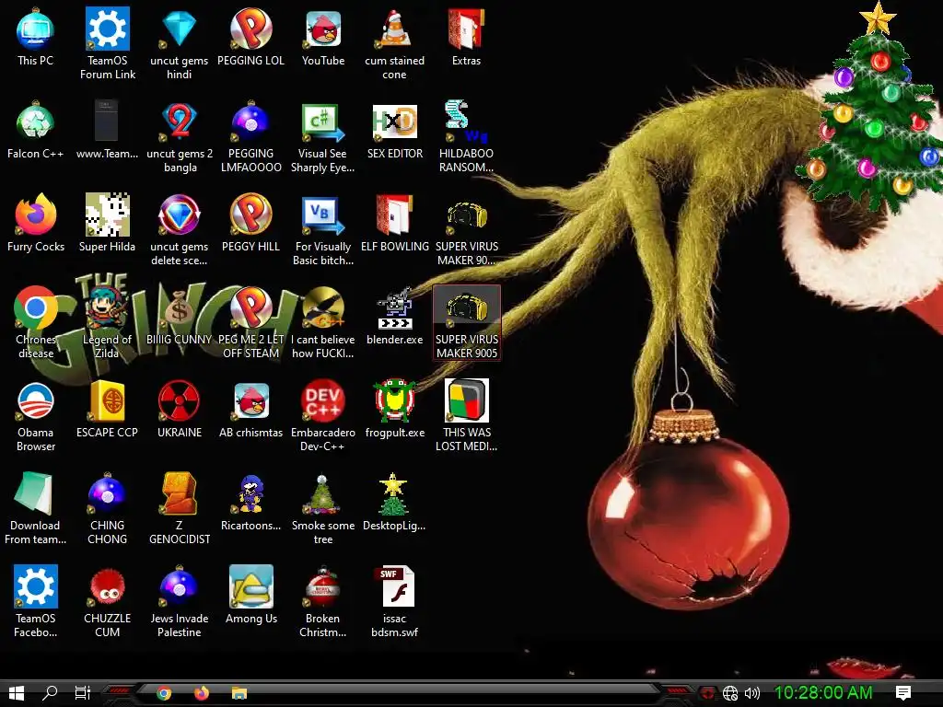Click the green 10:28:00 AM clock
The image size is (943, 707).
tap(823, 692)
